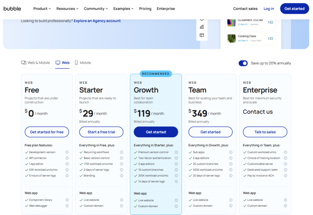Switch to the Web & Mobile tab
This screenshot has height=215, width=313.
35,63
